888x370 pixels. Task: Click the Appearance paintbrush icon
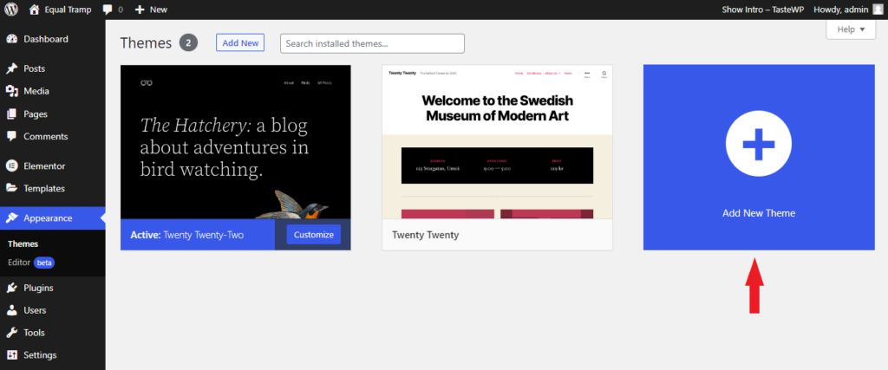click(x=11, y=217)
